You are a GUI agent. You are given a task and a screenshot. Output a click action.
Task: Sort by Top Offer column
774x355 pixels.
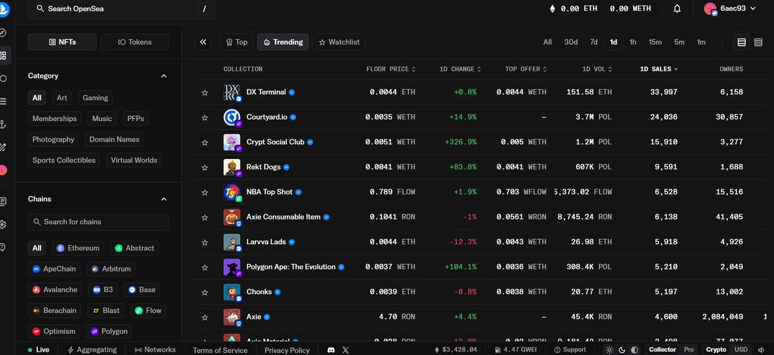pyautogui.click(x=526, y=69)
